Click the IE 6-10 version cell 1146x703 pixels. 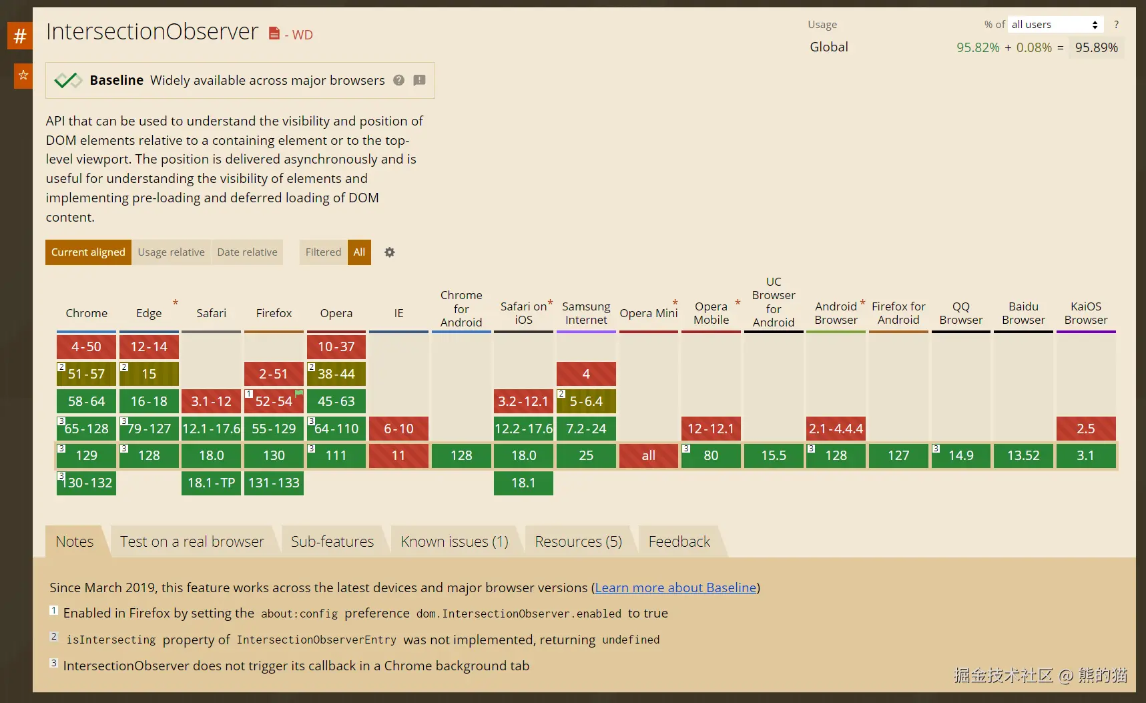point(398,429)
